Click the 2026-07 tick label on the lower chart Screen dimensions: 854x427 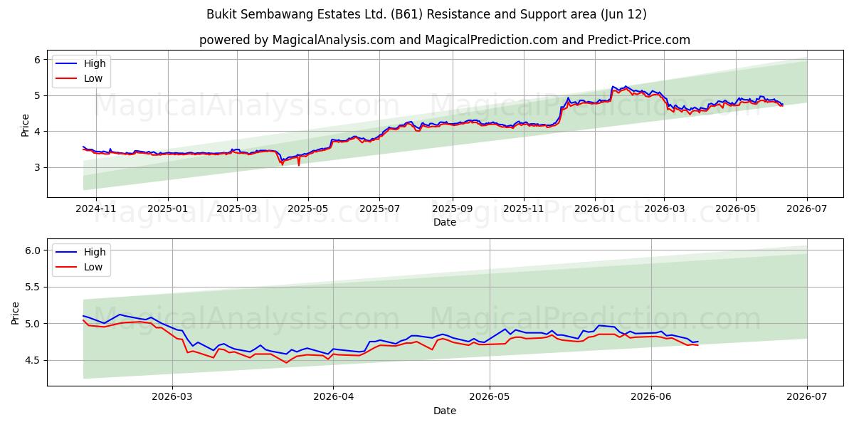[x=807, y=398]
